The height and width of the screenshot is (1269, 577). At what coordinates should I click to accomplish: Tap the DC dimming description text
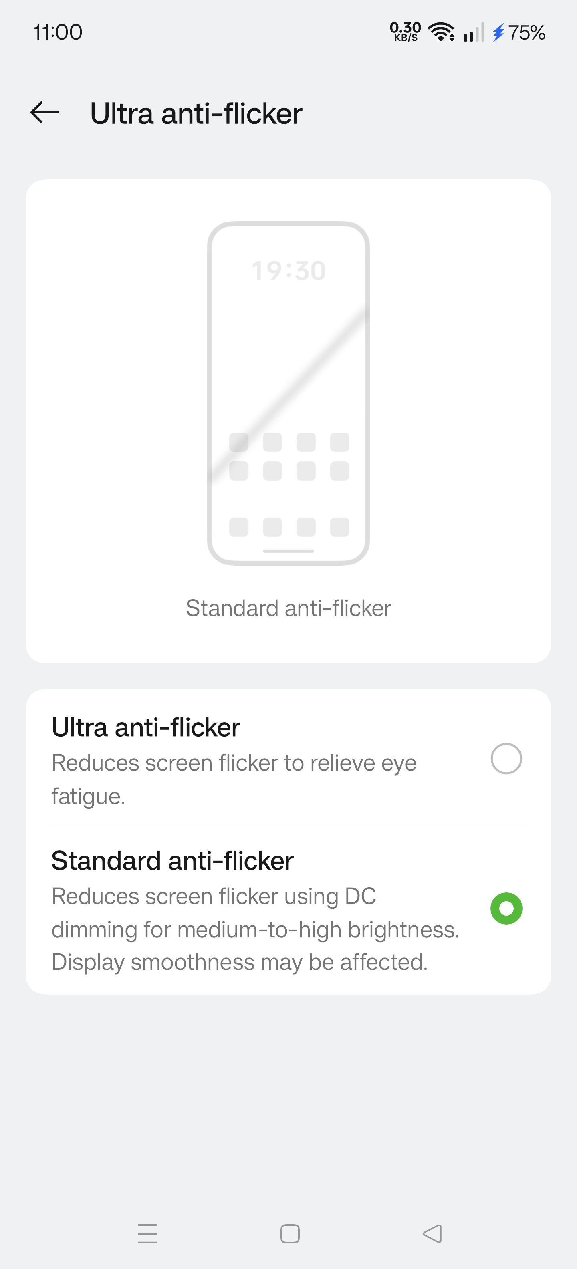pyautogui.click(x=255, y=929)
